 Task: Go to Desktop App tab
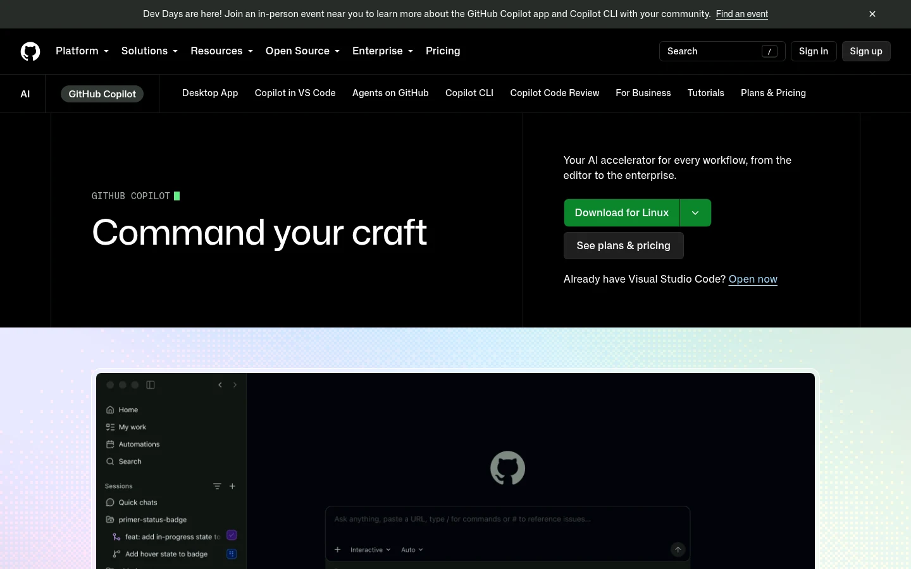[x=210, y=93]
